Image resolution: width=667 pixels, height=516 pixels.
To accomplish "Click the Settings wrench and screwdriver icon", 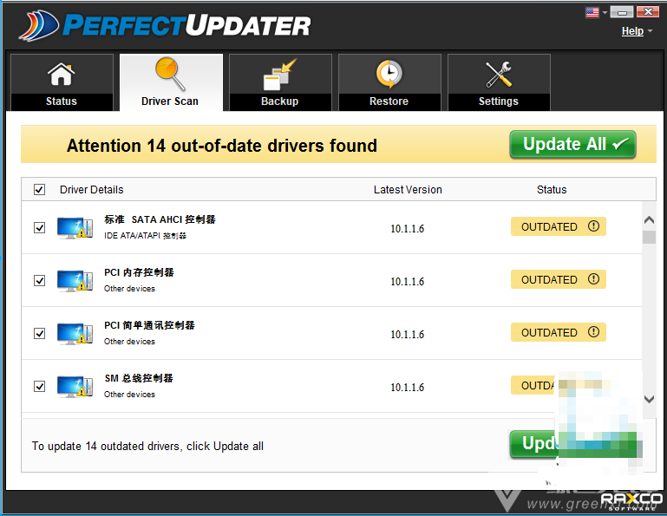I will tap(498, 75).
